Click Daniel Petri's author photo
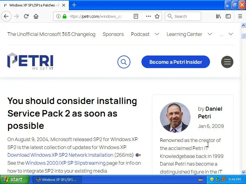The height and width of the screenshot is (184, 246). (175, 117)
